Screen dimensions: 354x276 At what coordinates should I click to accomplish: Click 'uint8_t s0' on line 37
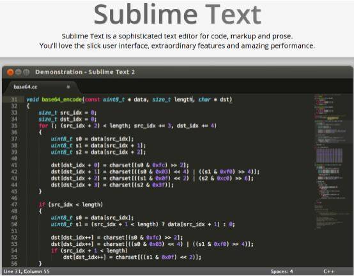pos(66,139)
